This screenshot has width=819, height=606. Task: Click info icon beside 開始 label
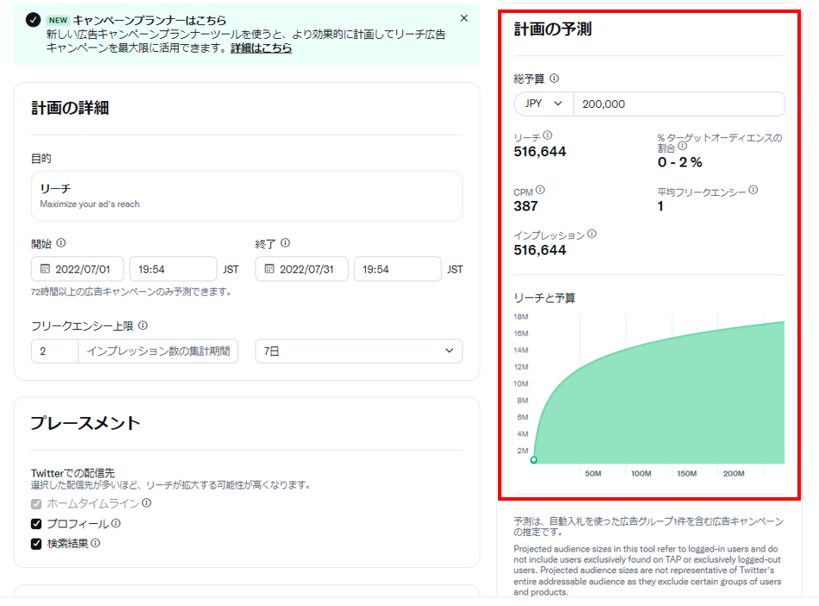(x=60, y=243)
